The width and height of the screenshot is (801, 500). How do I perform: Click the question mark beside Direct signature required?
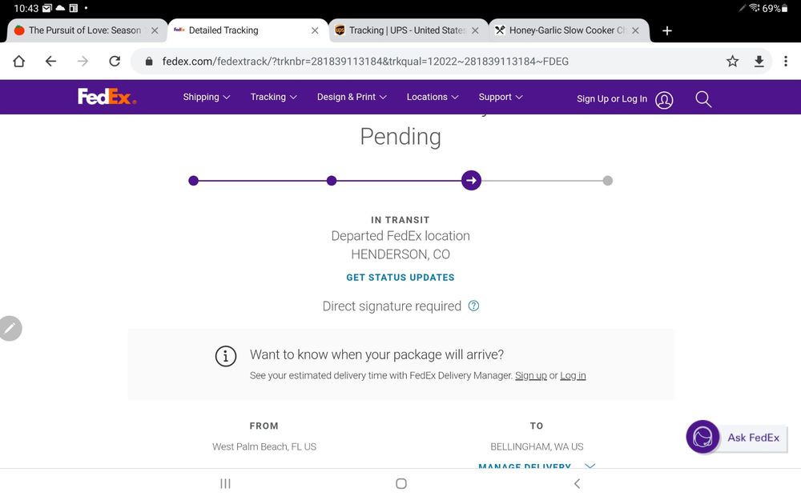pyautogui.click(x=473, y=306)
